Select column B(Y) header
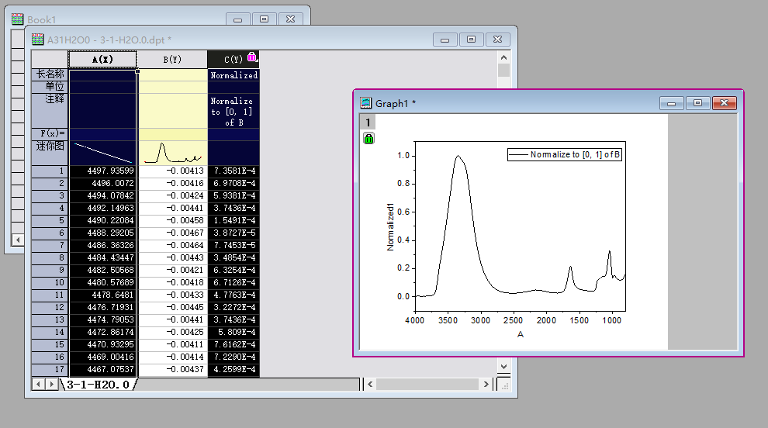The height and width of the screenshot is (428, 768). click(x=172, y=59)
